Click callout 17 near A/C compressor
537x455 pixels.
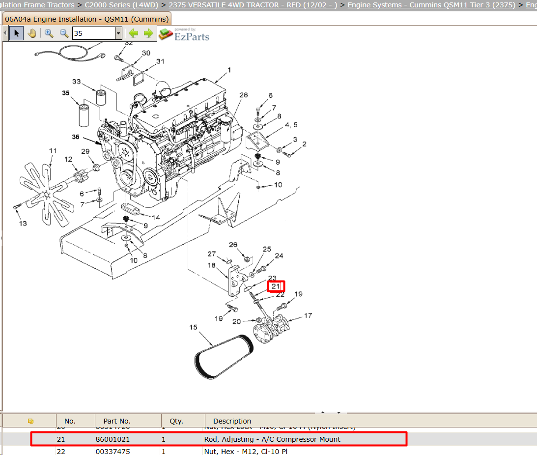(x=308, y=315)
